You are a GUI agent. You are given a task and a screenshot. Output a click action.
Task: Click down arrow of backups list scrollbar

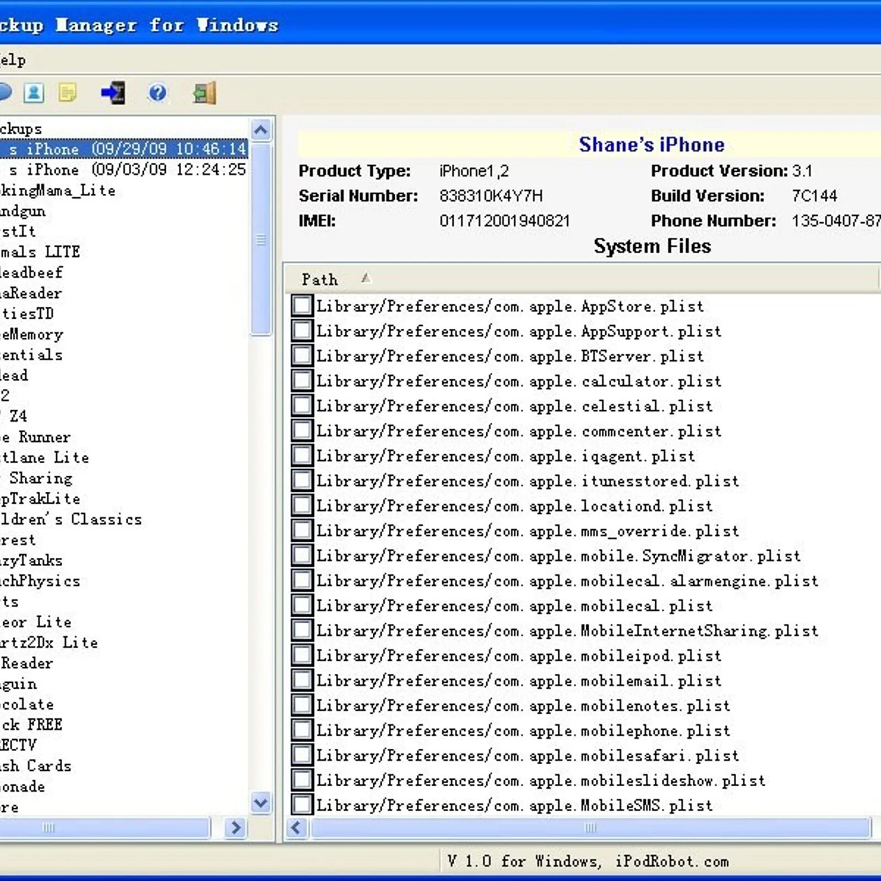[x=261, y=803]
